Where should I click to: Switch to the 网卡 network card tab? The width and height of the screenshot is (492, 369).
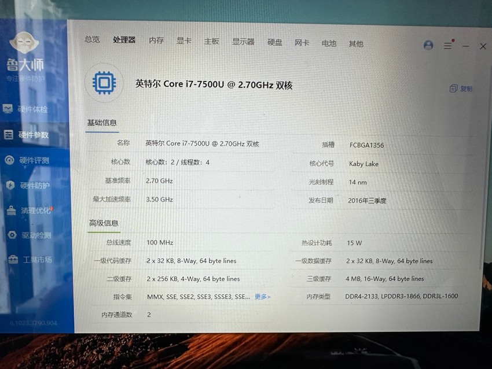point(302,43)
